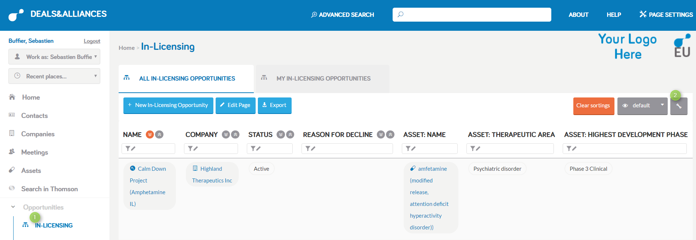Screen dimensions: 696x240
Task: Go to Home in sidebar
Action: [x=31, y=97]
